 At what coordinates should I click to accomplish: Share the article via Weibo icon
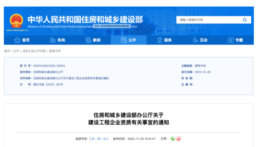(x=179, y=139)
